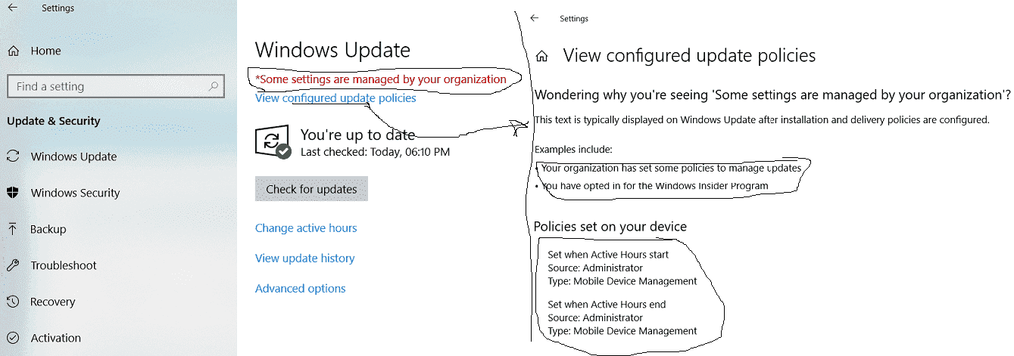Click the Policies set on your device heading
The image size is (1014, 356).
610,227
